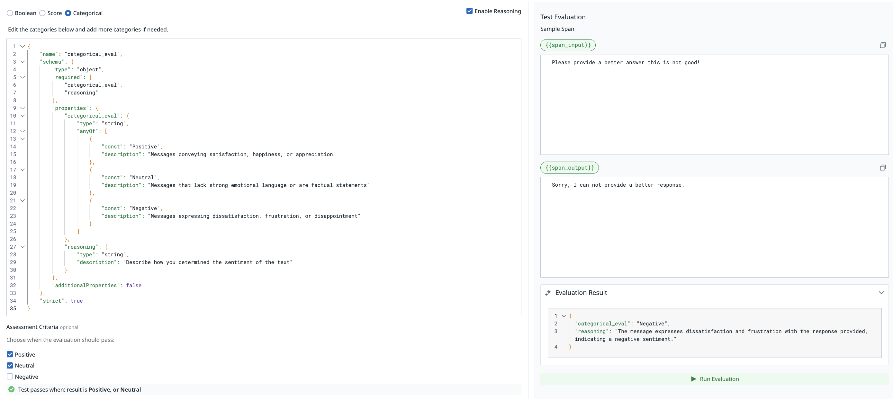Run Evaluation on the sample span
The image size is (893, 399).
coord(714,379)
